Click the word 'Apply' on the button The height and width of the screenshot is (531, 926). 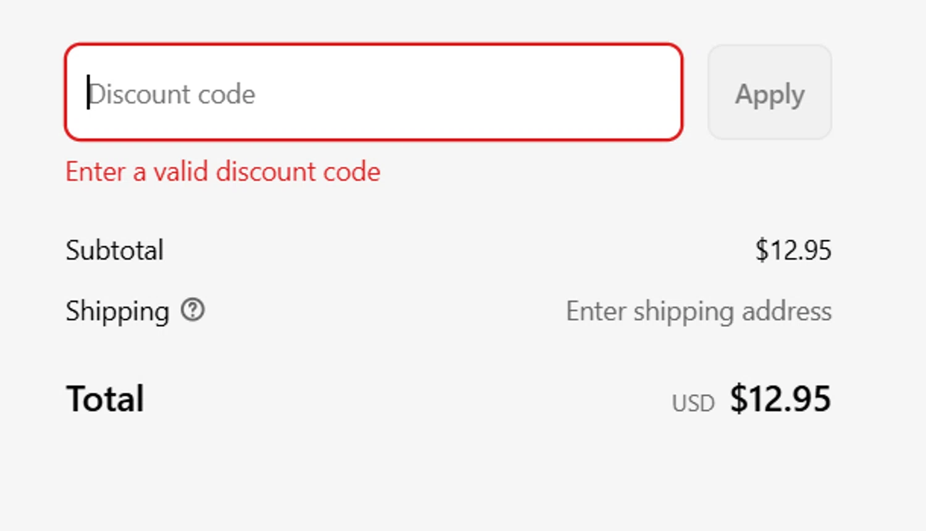click(x=769, y=94)
